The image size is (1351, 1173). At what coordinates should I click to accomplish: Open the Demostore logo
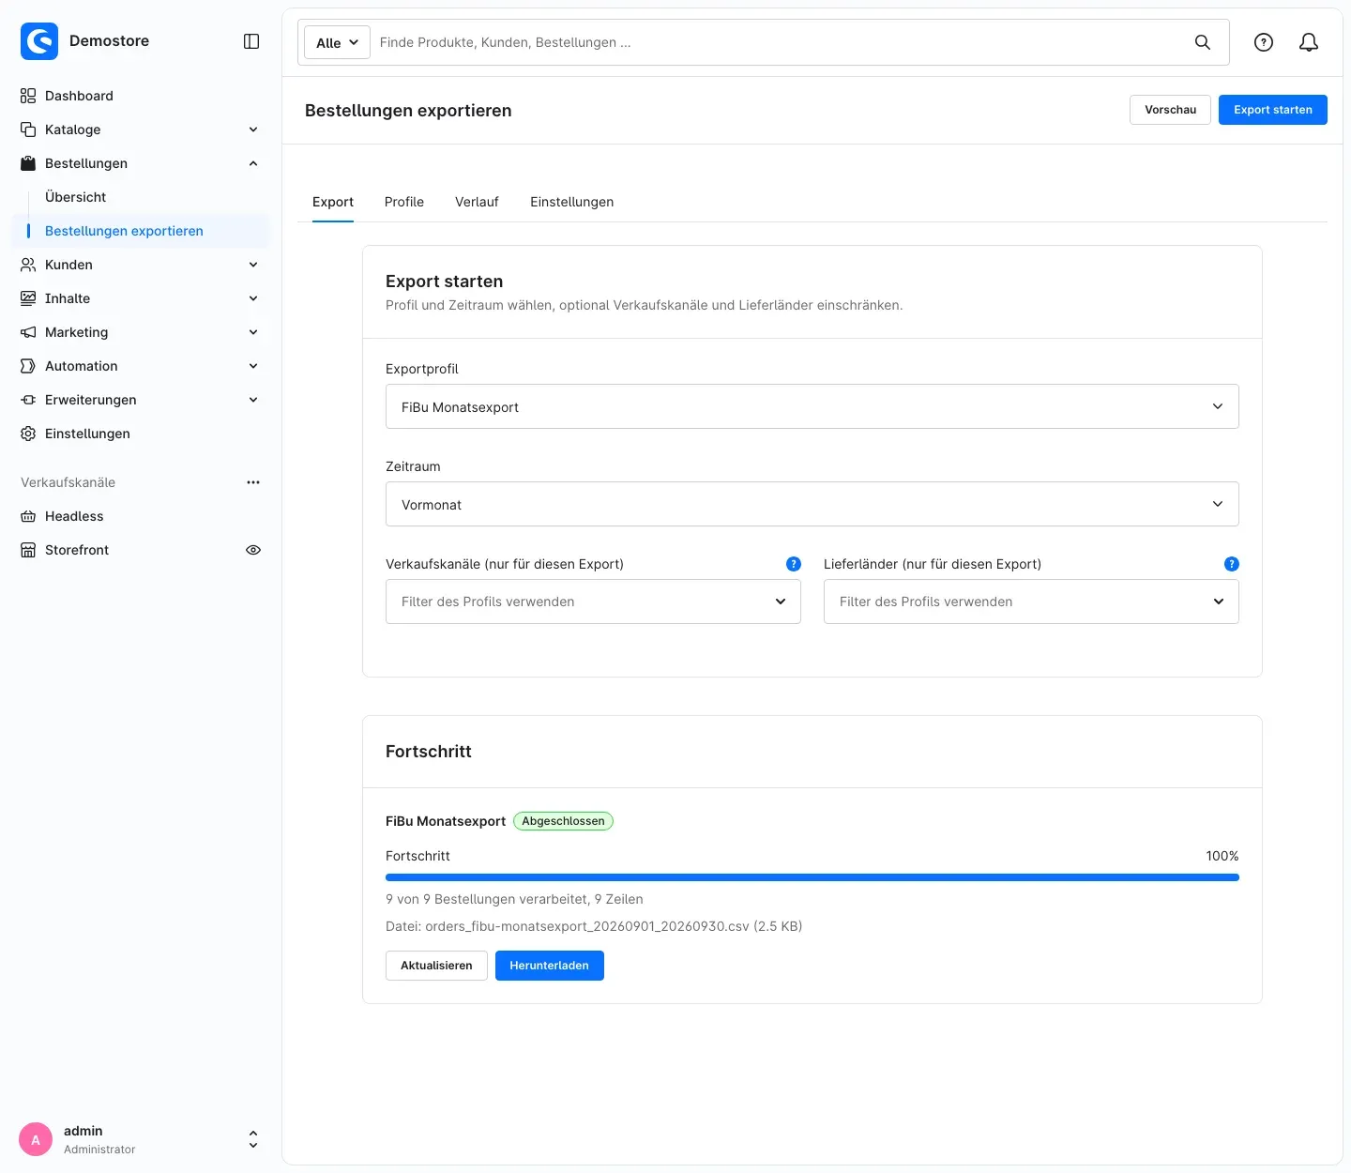pos(39,41)
